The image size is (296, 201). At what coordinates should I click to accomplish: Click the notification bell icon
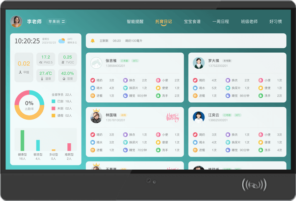(92, 41)
